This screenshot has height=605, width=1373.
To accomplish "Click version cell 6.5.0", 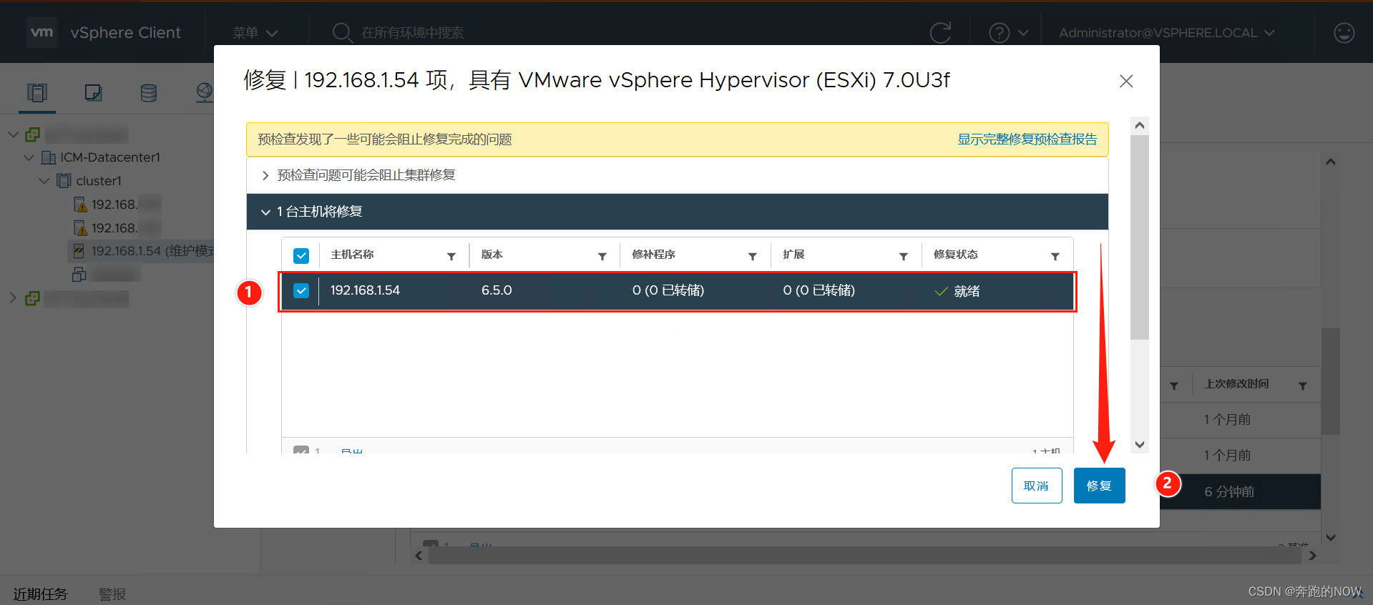I will pyautogui.click(x=497, y=290).
